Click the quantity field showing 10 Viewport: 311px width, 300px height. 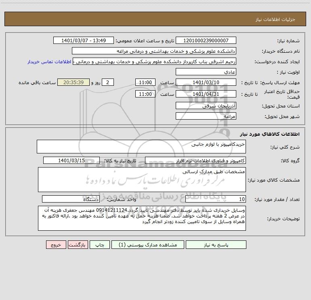216,199
